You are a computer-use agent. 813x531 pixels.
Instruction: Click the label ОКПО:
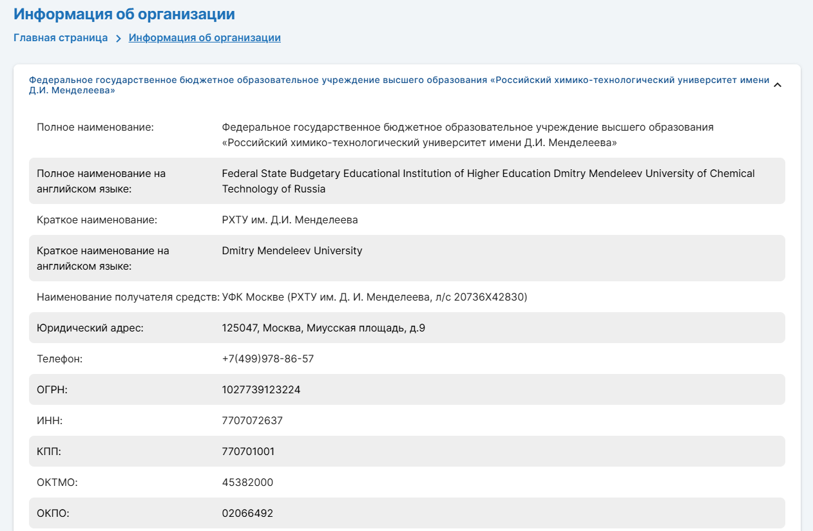(53, 514)
